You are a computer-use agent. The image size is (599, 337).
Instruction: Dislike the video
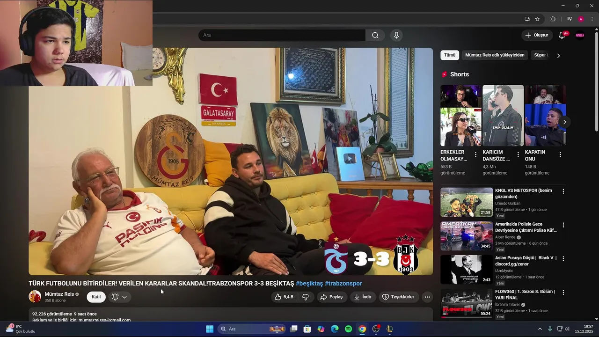[305, 297]
